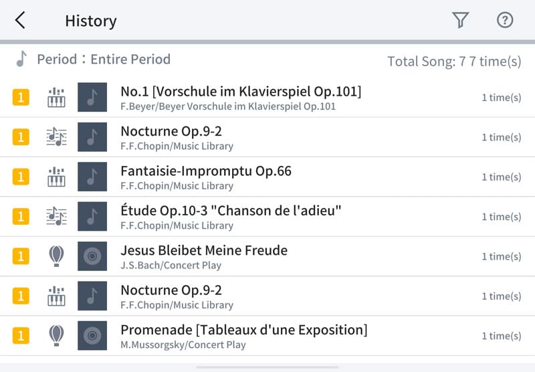Click the piano keyboard icon beside Beyer No.1
Image resolution: width=535 pixels, height=372 pixels.
tap(56, 98)
